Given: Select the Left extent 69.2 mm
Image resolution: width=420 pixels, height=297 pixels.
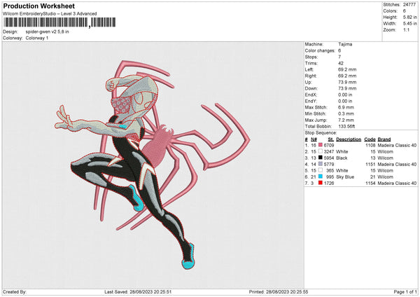Looking at the screenshot, I should tap(347, 69).
